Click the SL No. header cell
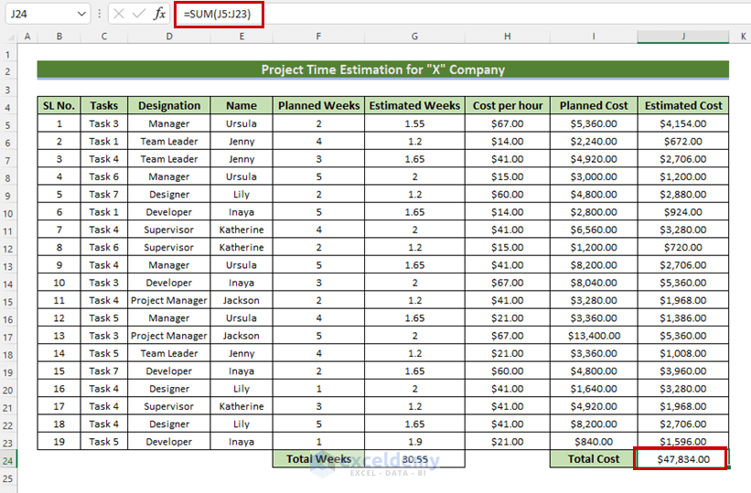The height and width of the screenshot is (493, 751). click(x=59, y=105)
